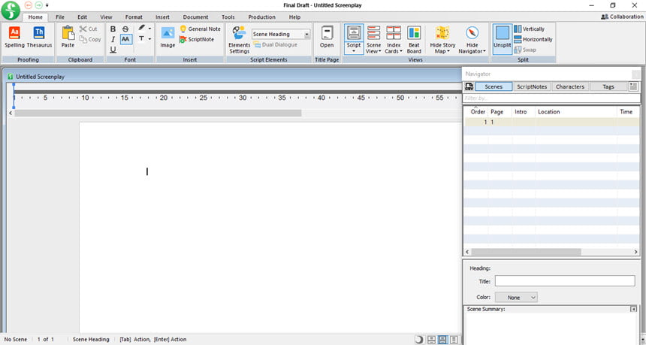This screenshot has width=646, height=345.
Task: Click the text color T icon
Action: (x=141, y=39)
